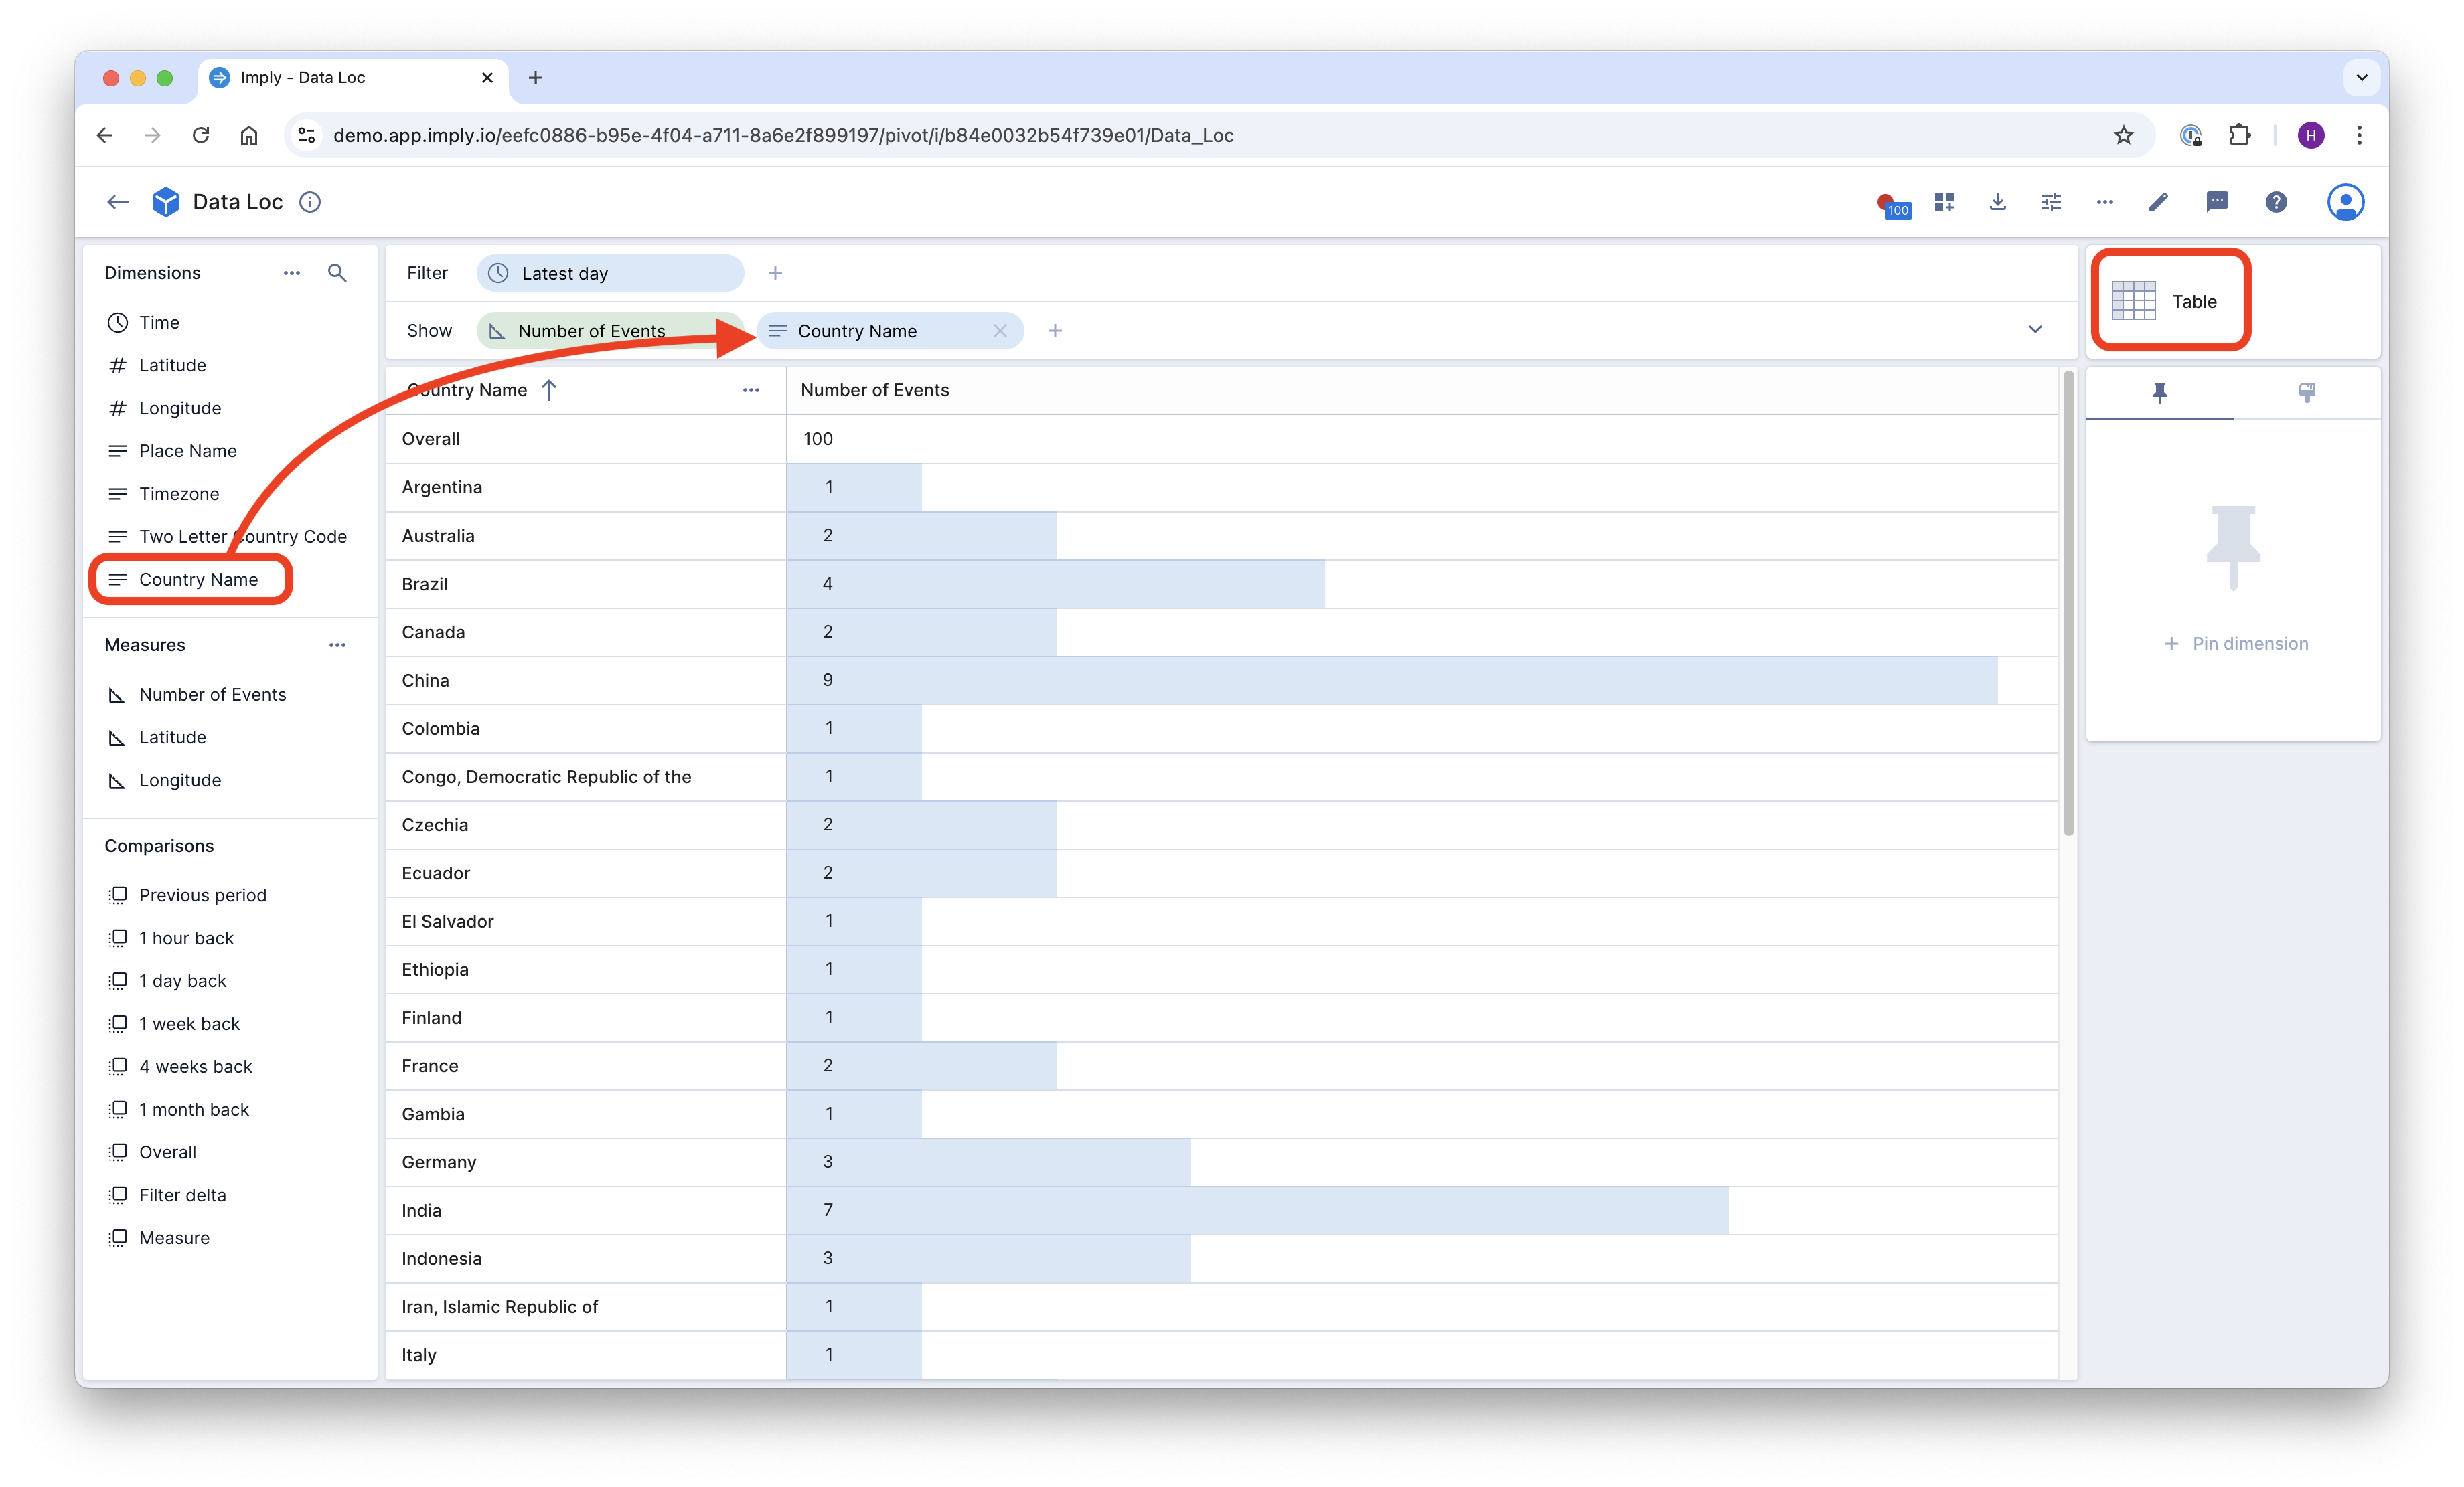2464x1487 pixels.
Task: Expand the Show bar chevron
Action: point(2035,330)
